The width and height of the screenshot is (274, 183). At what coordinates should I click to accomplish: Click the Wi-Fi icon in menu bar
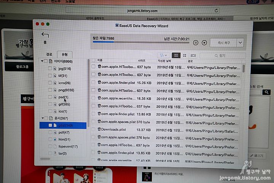[264, 2]
